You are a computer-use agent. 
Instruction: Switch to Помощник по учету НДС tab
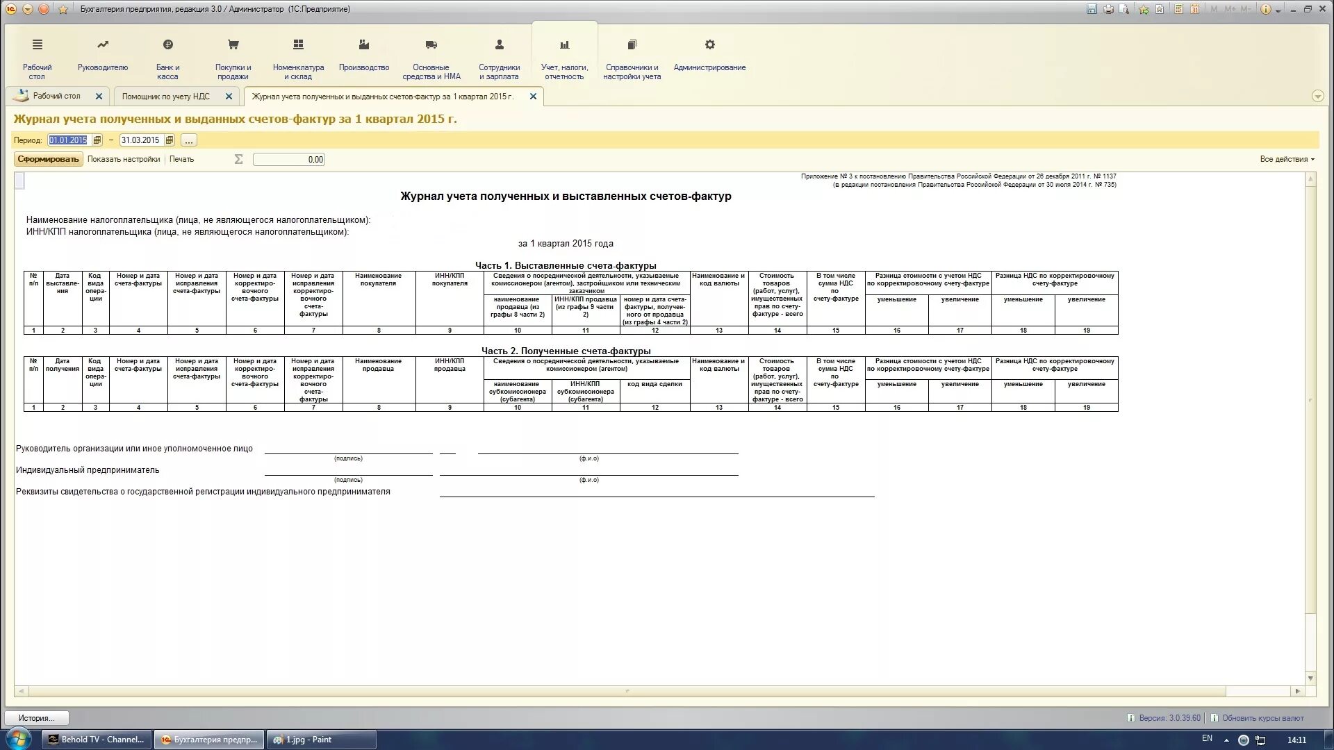[x=165, y=97]
